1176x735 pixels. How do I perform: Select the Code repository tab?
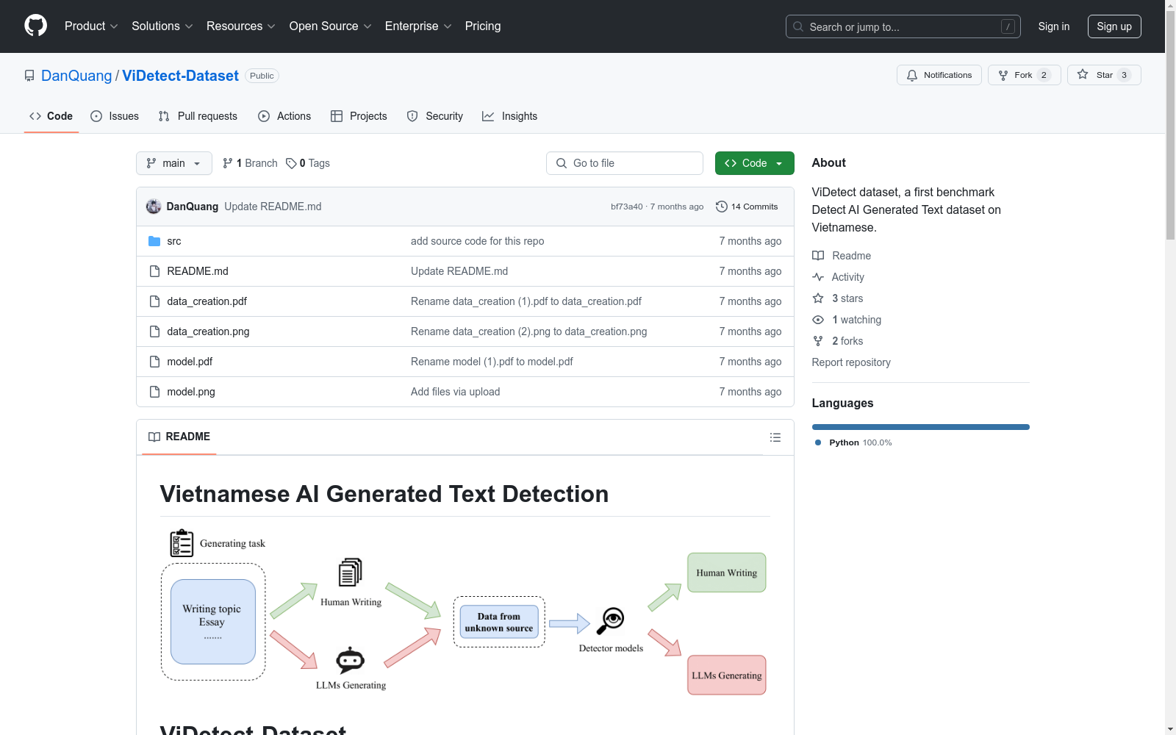(51, 116)
